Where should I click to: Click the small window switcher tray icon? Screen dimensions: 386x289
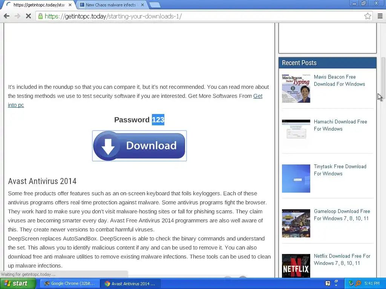336,282
